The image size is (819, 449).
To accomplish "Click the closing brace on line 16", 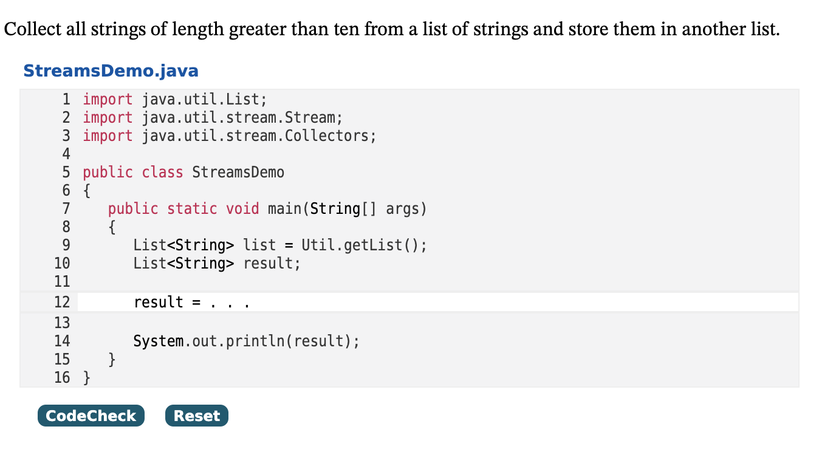I will pyautogui.click(x=85, y=377).
